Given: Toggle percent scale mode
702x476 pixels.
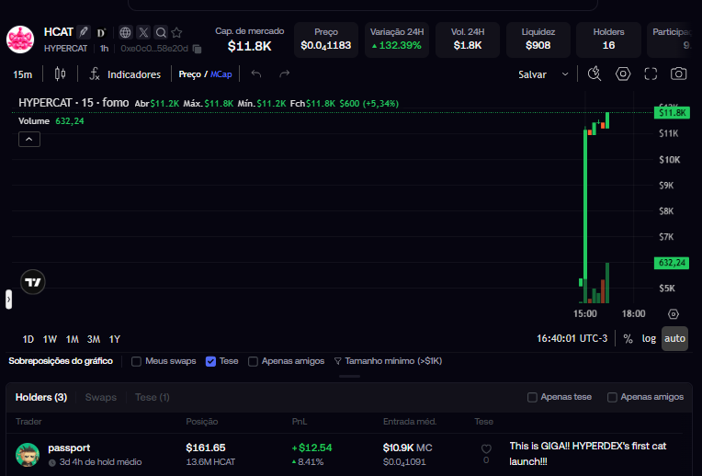Looking at the screenshot, I should [x=628, y=338].
